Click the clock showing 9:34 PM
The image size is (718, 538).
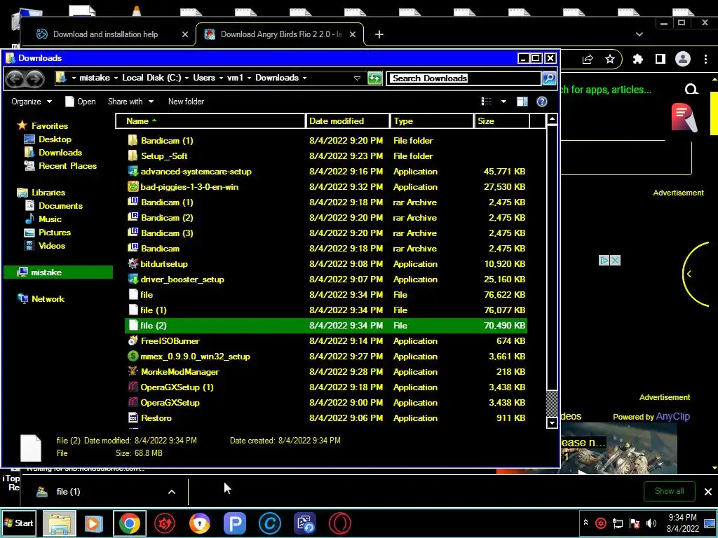pos(682,518)
